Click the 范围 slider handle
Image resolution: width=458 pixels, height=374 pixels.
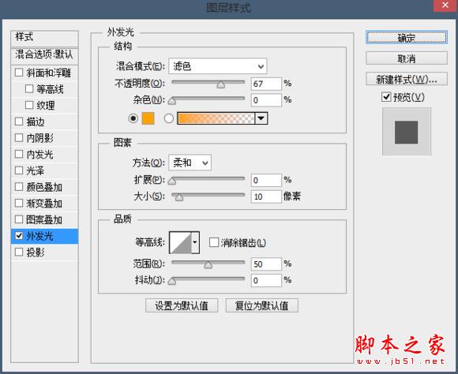click(x=208, y=265)
